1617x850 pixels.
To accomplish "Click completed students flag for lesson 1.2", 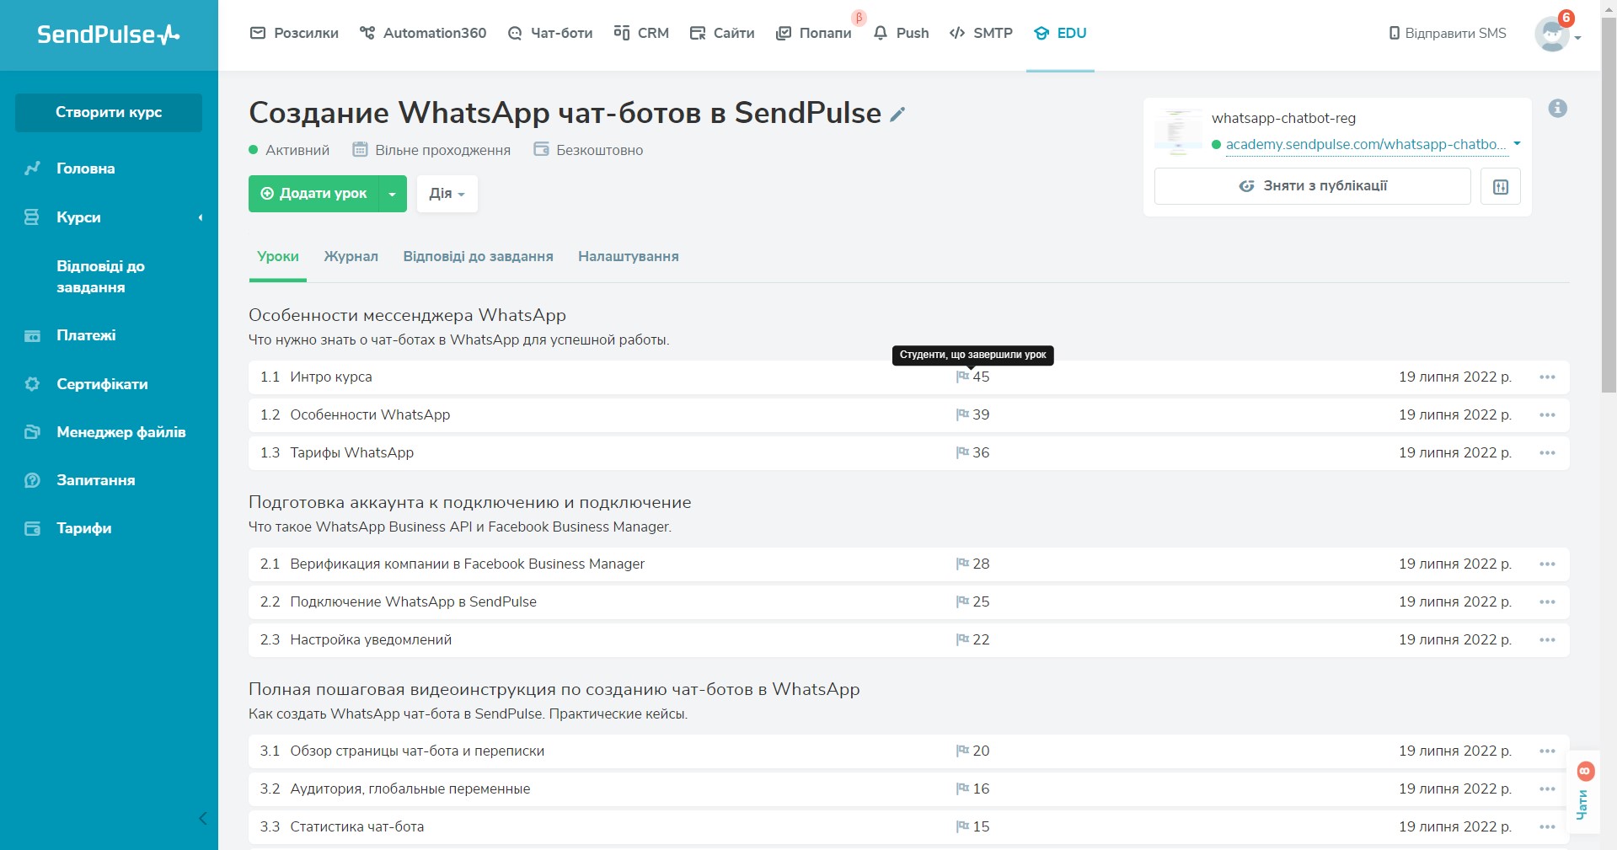I will pos(962,414).
